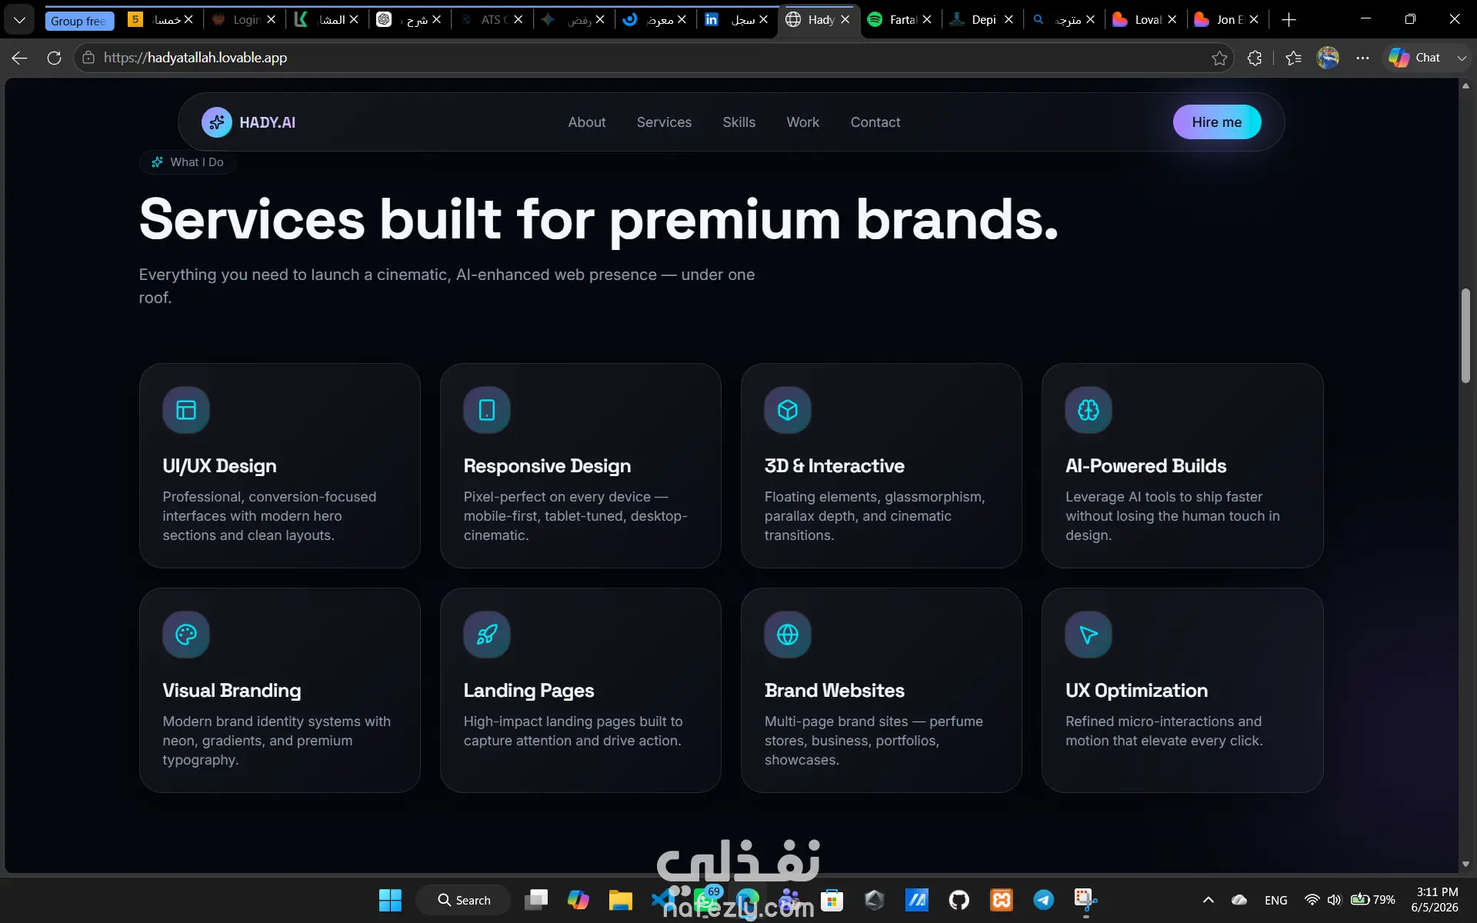This screenshot has height=923, width=1477.
Task: Open the OneDrive cloud tray icon
Action: pyautogui.click(x=1239, y=900)
